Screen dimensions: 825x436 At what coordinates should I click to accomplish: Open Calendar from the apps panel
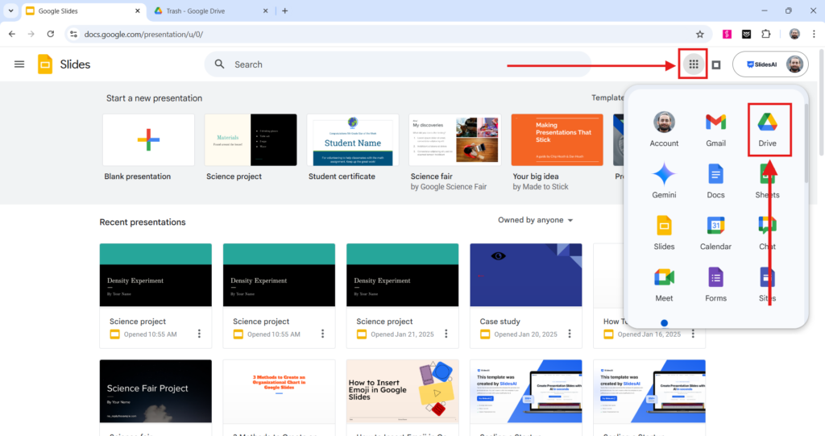[715, 232]
